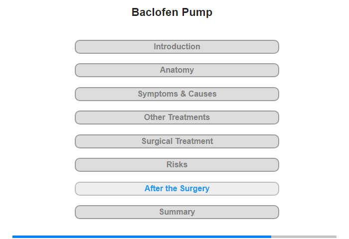Screen dimensions: 349x239
Task: Jump to the Summary section
Action: tap(176, 212)
